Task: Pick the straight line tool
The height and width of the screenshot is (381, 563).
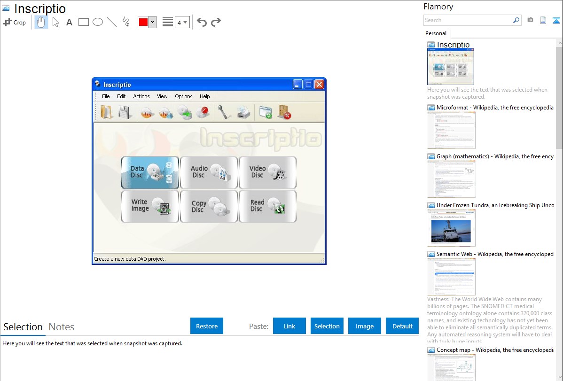Action: 112,22
